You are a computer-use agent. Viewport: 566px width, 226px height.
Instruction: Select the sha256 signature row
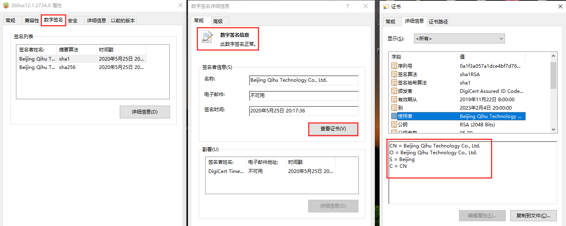[x=80, y=67]
